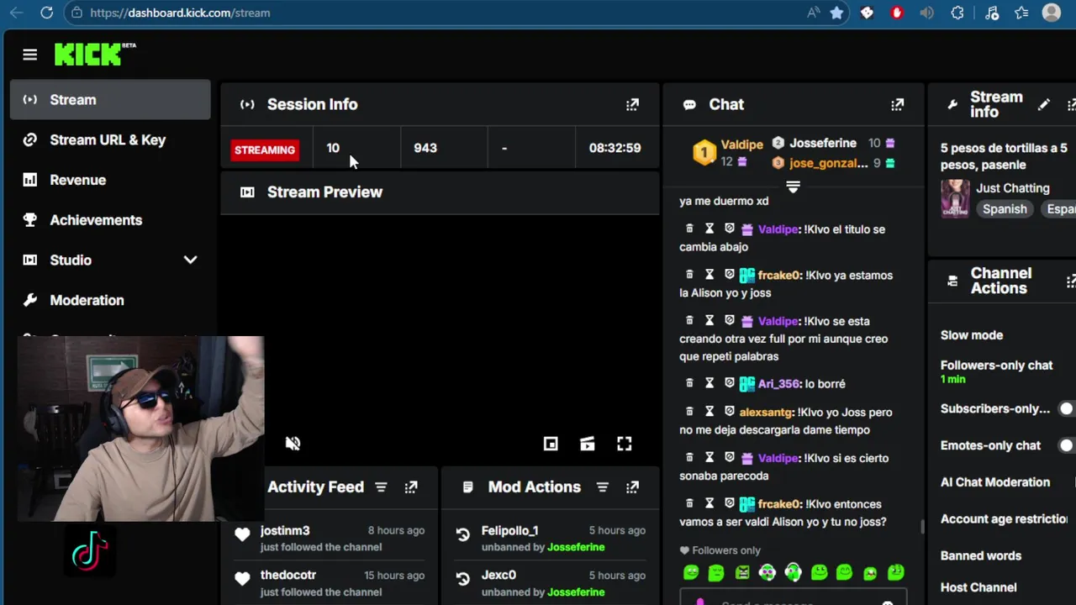Image resolution: width=1076 pixels, height=605 pixels.
Task: Open browser extensions puzzle icon
Action: click(x=957, y=13)
